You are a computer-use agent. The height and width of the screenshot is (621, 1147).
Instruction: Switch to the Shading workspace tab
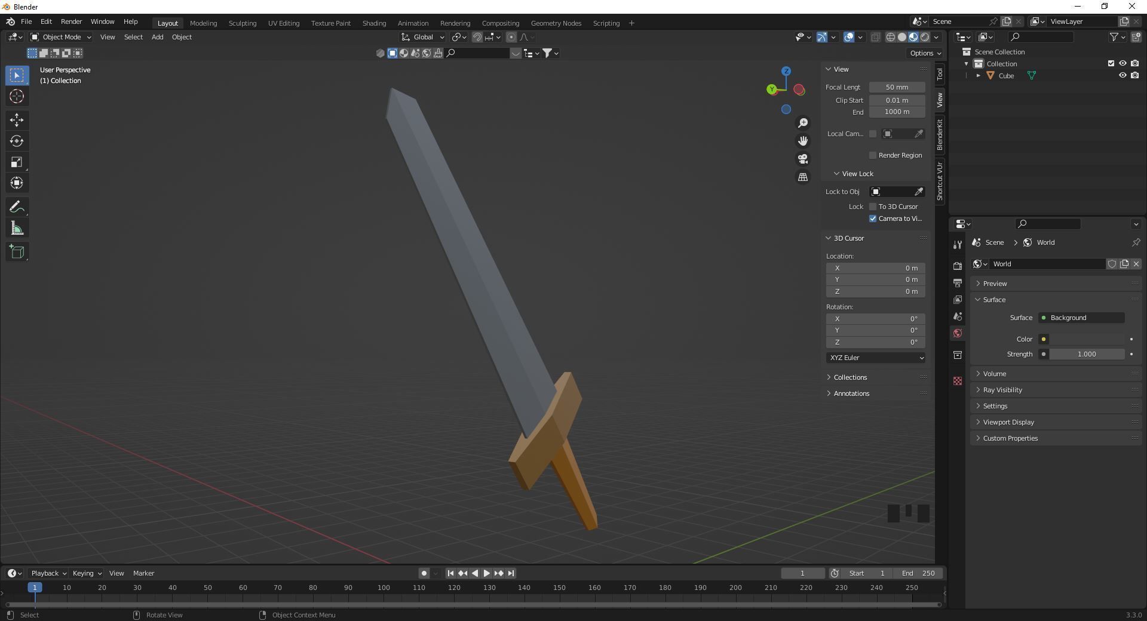(x=374, y=23)
